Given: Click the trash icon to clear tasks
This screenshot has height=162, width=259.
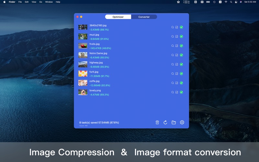Looking at the screenshot, I should click(157, 122).
